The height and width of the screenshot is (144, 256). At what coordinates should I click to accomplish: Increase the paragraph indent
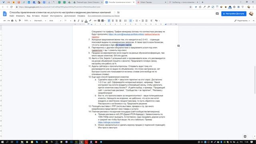coord(146,21)
